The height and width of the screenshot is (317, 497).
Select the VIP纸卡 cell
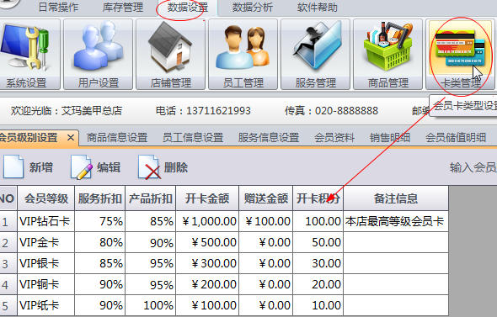coord(46,305)
